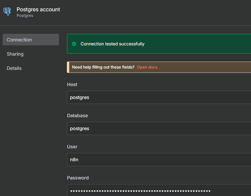Go to the Details tab
The height and width of the screenshot is (196, 251).
pos(14,68)
